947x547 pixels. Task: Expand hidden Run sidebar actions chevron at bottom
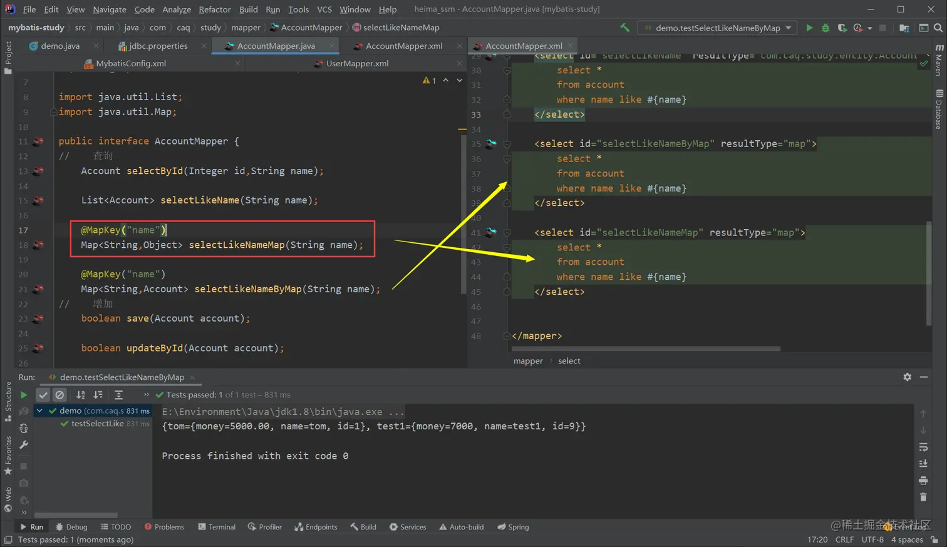pos(24,513)
